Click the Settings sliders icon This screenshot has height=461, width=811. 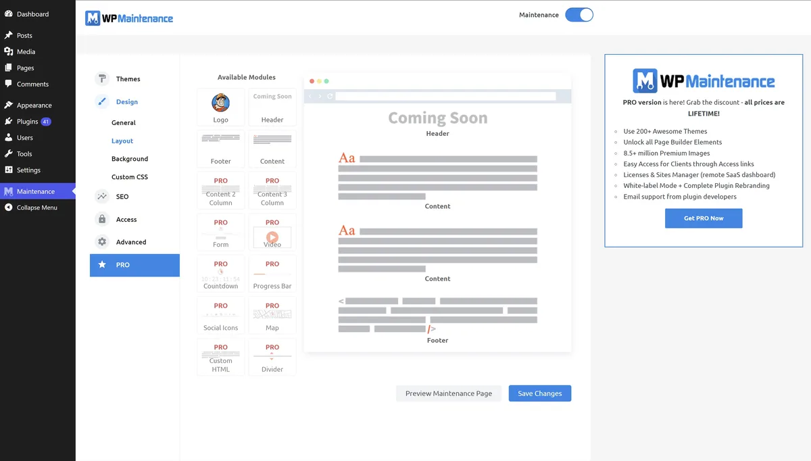point(8,170)
